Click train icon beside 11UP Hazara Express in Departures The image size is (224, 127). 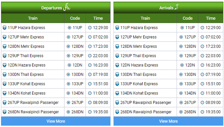(5, 28)
